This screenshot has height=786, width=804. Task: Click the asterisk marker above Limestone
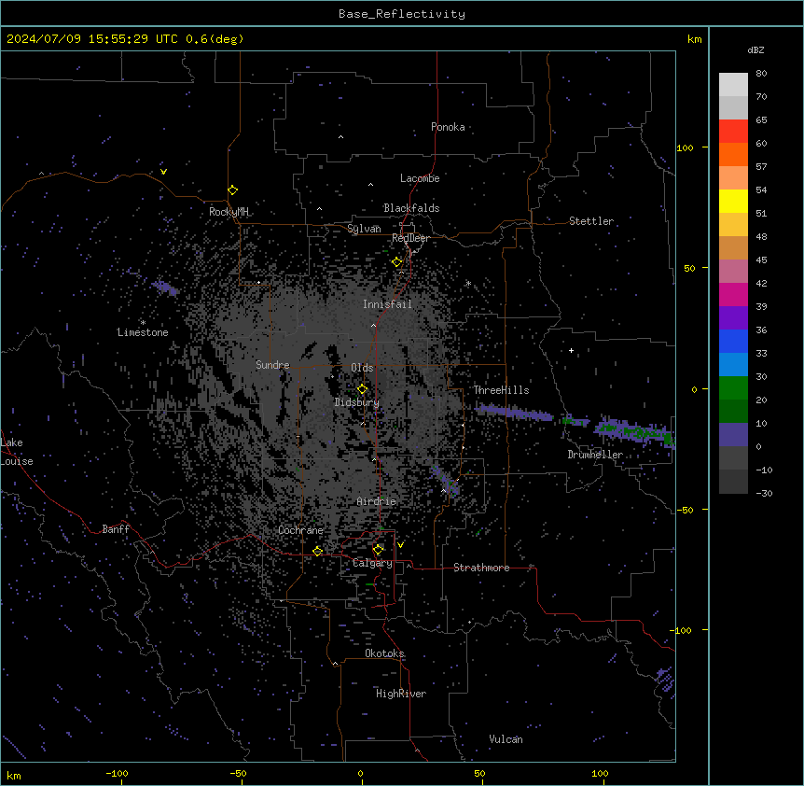(x=143, y=323)
